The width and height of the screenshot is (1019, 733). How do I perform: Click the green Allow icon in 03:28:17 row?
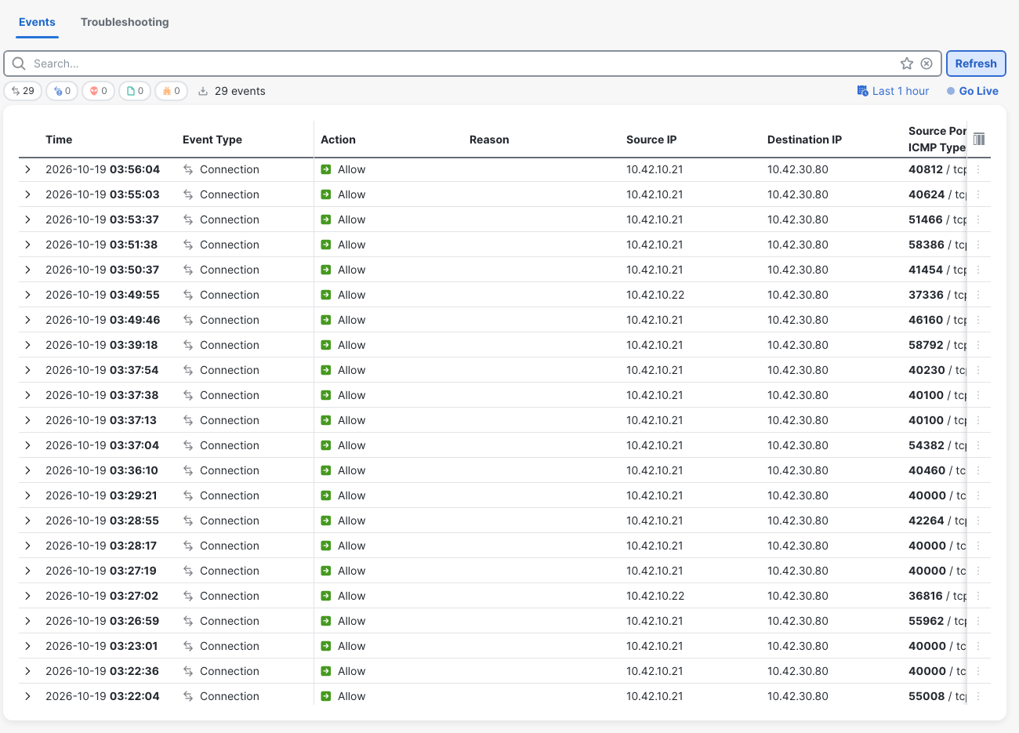(x=326, y=546)
